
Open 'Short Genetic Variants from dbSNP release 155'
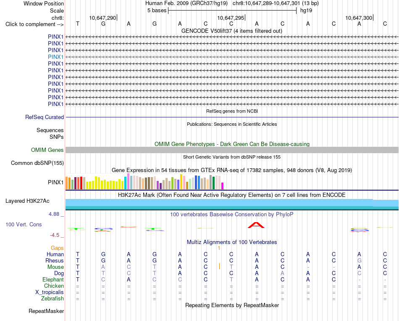point(232,157)
